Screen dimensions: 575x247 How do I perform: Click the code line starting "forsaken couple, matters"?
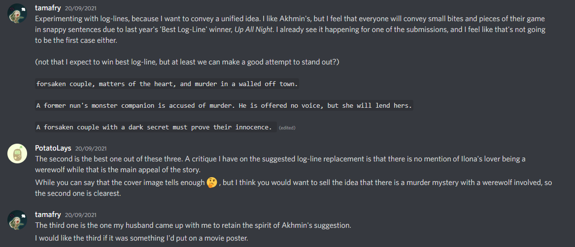(x=167, y=84)
